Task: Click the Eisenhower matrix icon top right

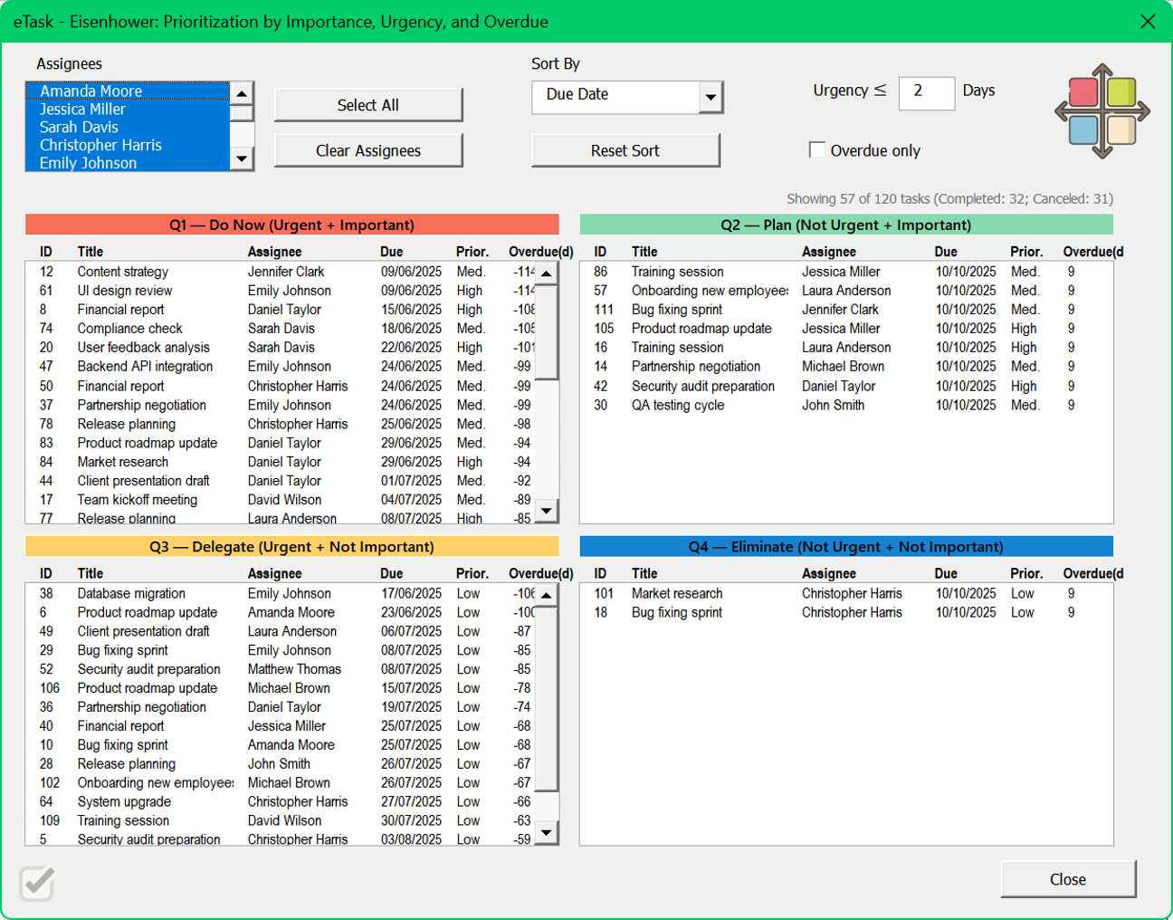Action: pyautogui.click(x=1102, y=110)
